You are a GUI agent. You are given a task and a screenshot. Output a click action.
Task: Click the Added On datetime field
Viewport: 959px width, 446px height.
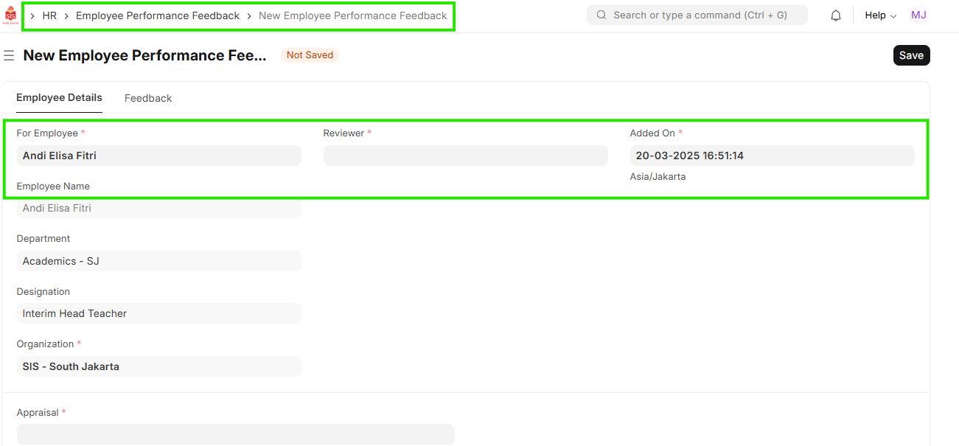point(772,156)
